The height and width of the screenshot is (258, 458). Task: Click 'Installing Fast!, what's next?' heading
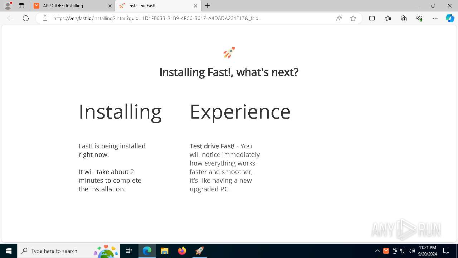(x=229, y=72)
